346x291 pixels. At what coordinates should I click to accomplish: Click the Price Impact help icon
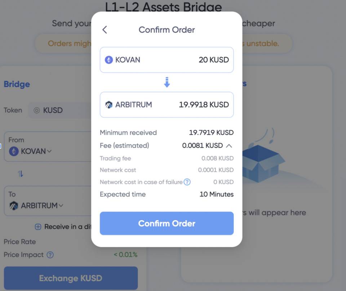[x=50, y=255]
